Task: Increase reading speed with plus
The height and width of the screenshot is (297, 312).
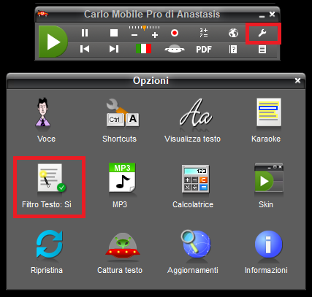Action: point(155,35)
